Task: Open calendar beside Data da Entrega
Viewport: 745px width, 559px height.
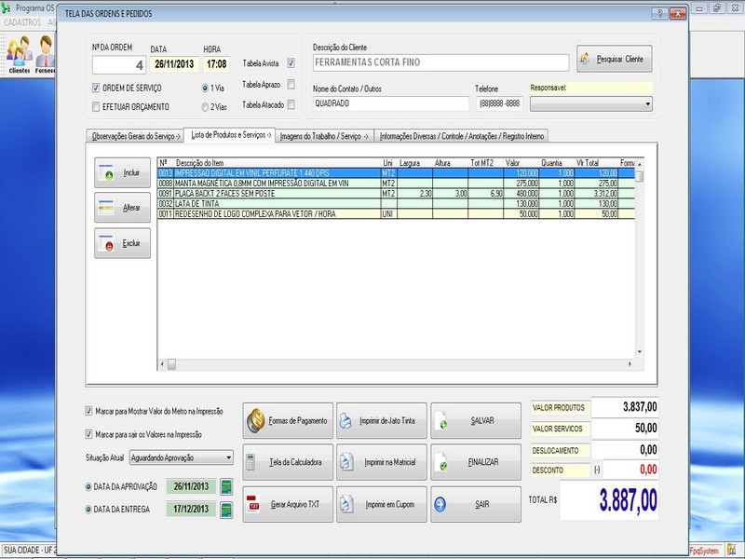Action: [224, 509]
